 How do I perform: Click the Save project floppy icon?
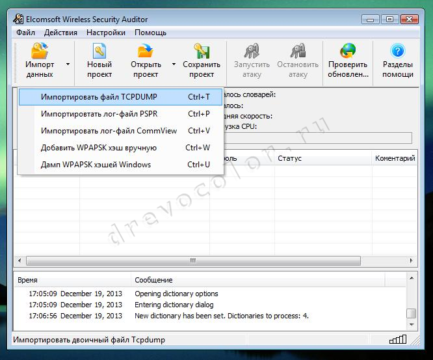pos(202,51)
